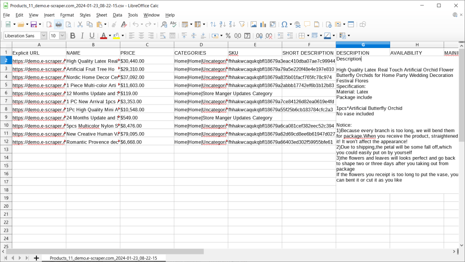Select the Data menu
Screen dimensions: 465x262
[117, 15]
